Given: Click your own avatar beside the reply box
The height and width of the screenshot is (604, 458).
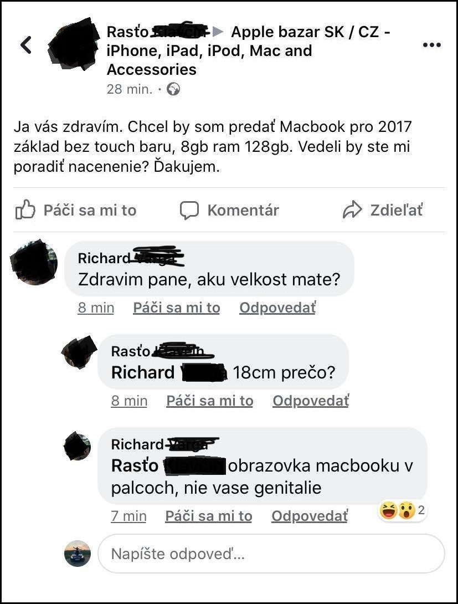Looking at the screenshot, I should tap(78, 553).
